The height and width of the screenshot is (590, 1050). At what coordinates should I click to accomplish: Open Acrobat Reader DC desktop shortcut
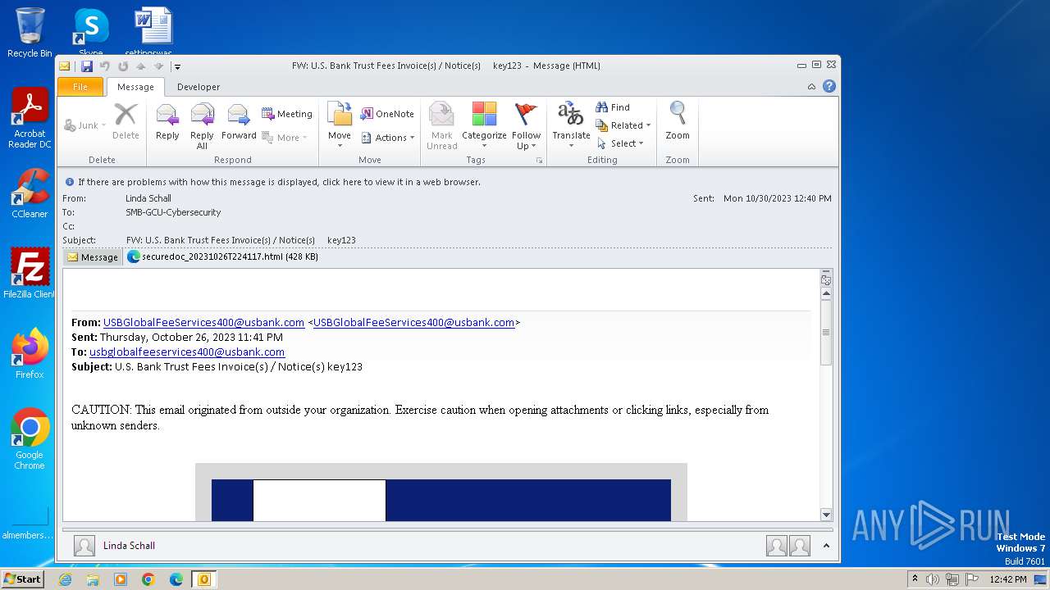click(30, 118)
